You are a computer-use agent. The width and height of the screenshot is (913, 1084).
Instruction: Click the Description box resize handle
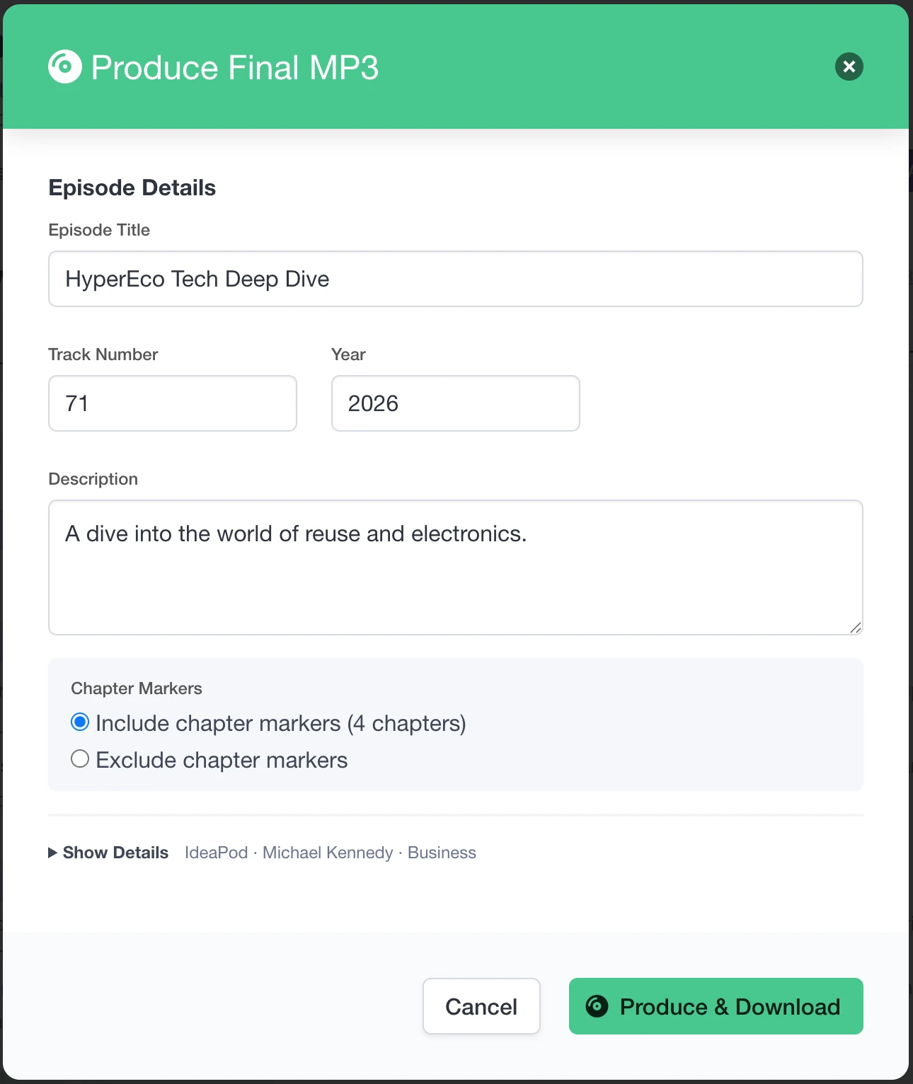pos(855,627)
